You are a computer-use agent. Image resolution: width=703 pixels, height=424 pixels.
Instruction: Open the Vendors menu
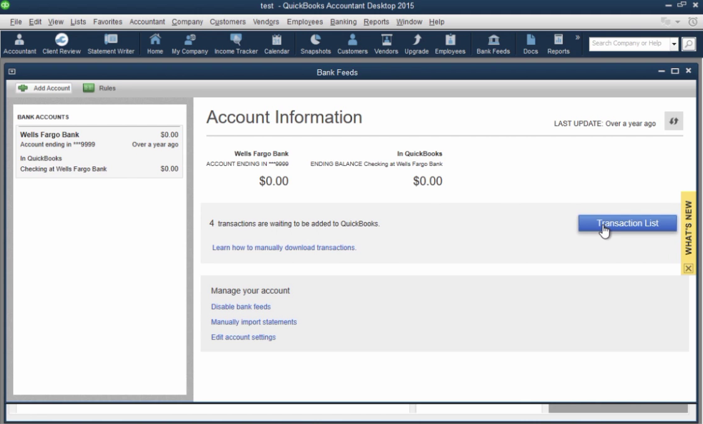coord(266,22)
